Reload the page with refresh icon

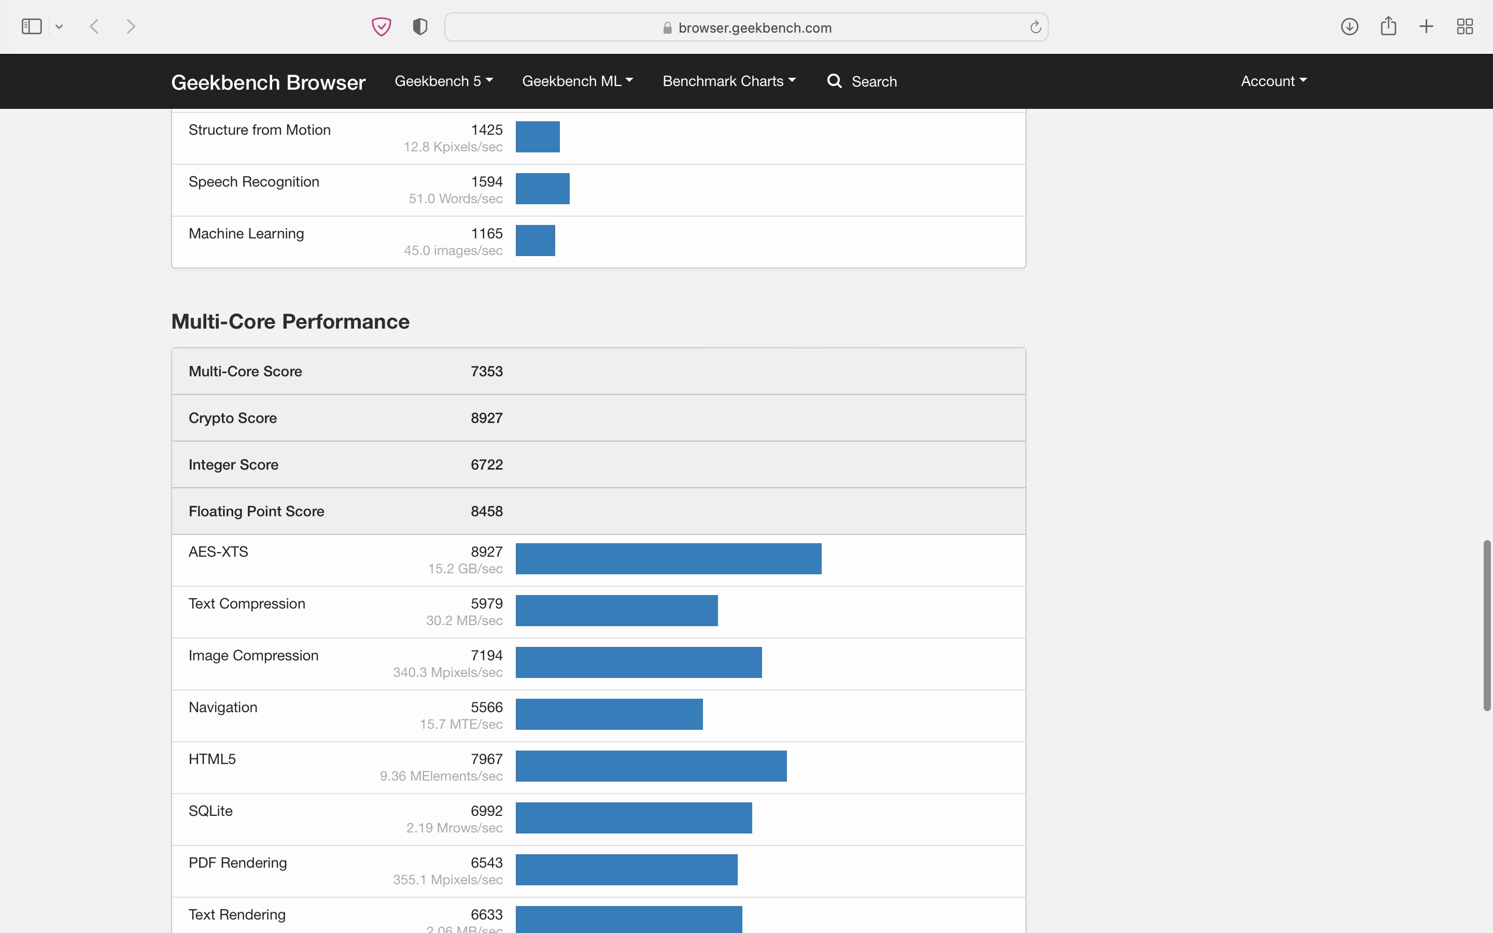click(1035, 27)
